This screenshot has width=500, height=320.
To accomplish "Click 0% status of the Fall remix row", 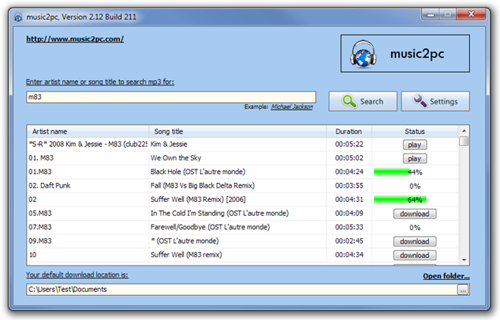I will tap(415, 186).
